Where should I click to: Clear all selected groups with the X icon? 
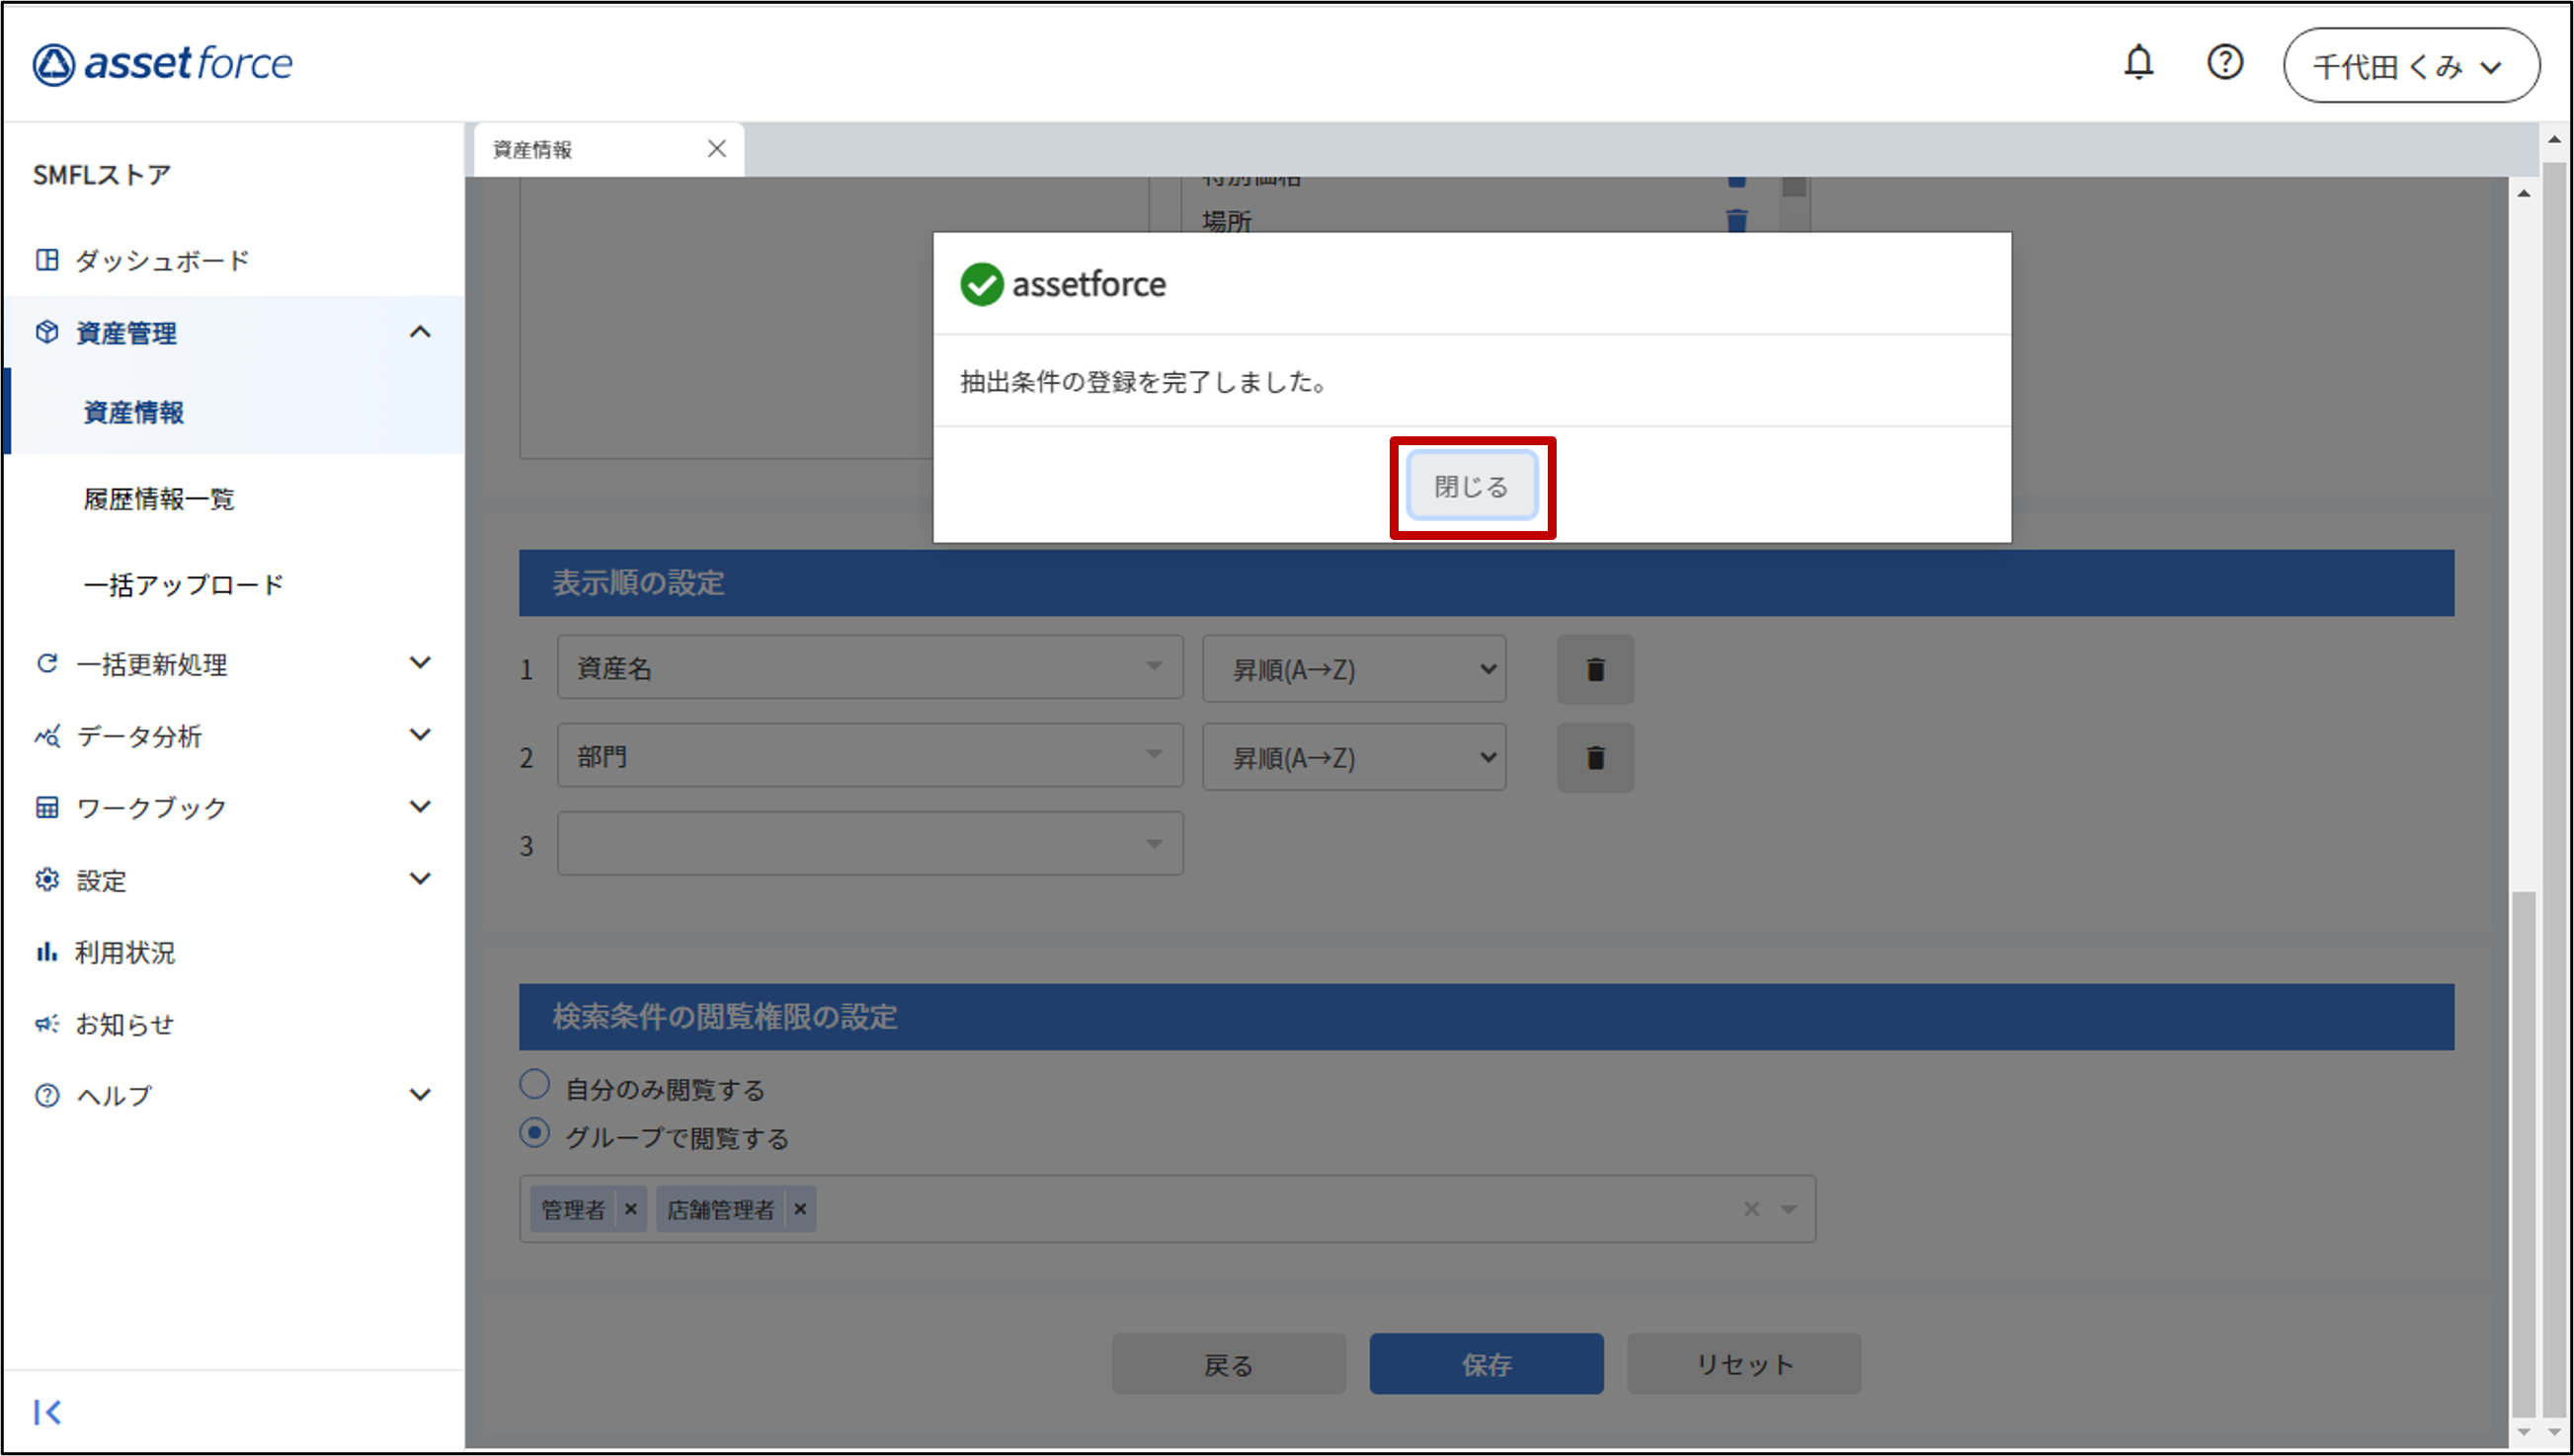(x=1750, y=1209)
